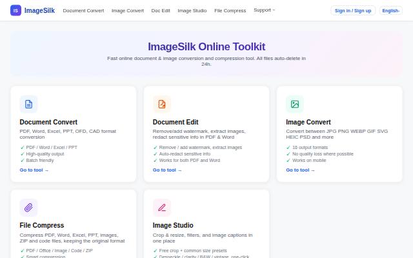This screenshot has height=258, width=413.
Task: Click the 'PDF / Office / Image / Code / ZIP' line
Action: [x=56, y=251]
